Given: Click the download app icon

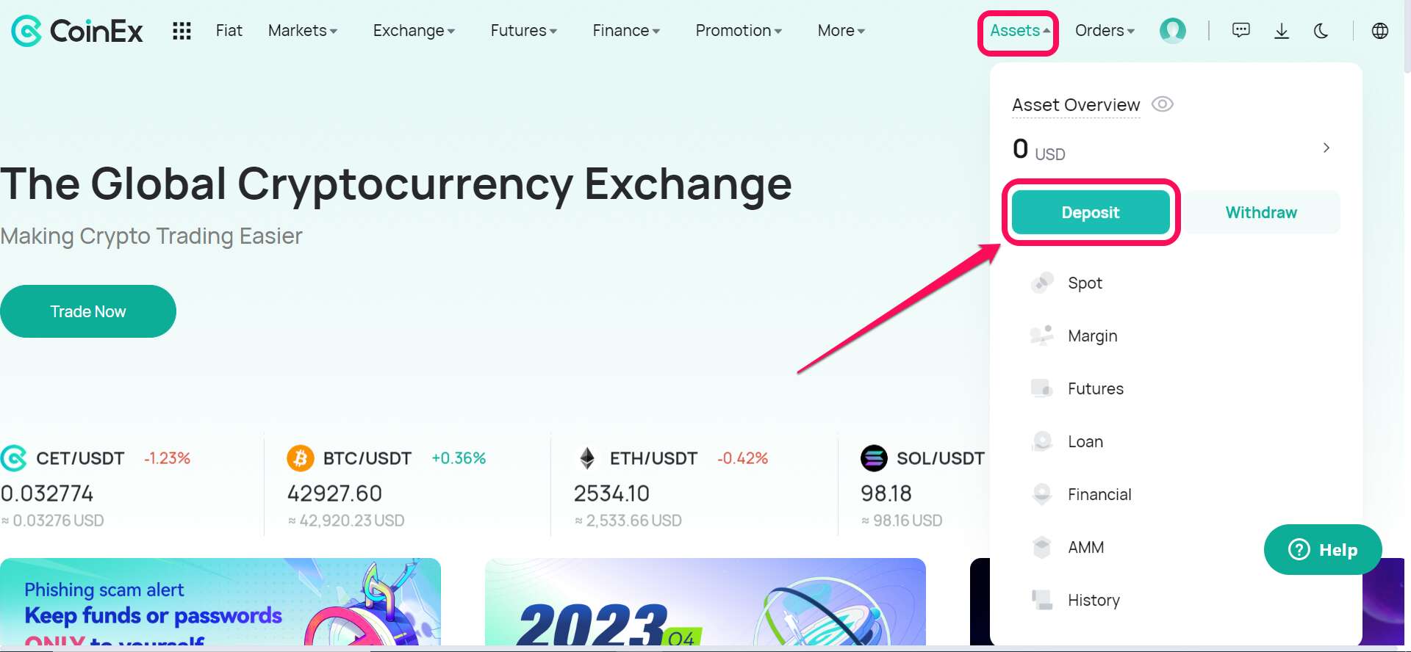Looking at the screenshot, I should coord(1282,31).
